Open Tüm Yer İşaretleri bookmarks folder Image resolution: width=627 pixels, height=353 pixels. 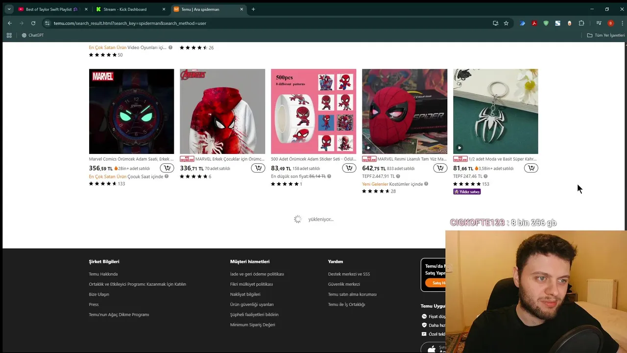coord(606,35)
